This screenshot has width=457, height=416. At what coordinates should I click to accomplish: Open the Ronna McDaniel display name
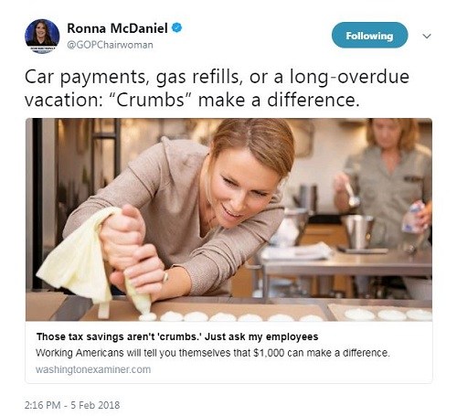(117, 28)
